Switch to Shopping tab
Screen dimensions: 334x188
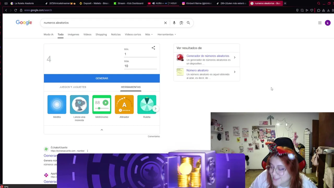tap(101, 34)
